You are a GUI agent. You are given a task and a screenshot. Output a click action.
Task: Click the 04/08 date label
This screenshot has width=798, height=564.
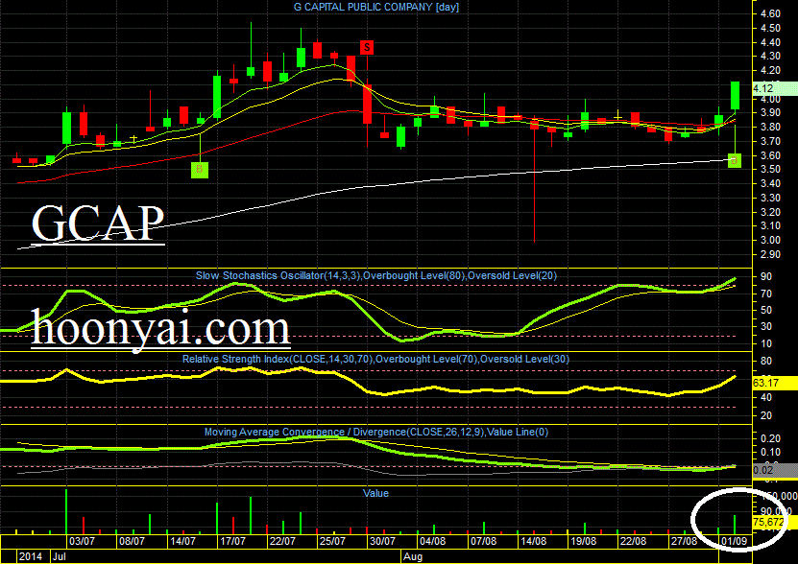pos(432,541)
